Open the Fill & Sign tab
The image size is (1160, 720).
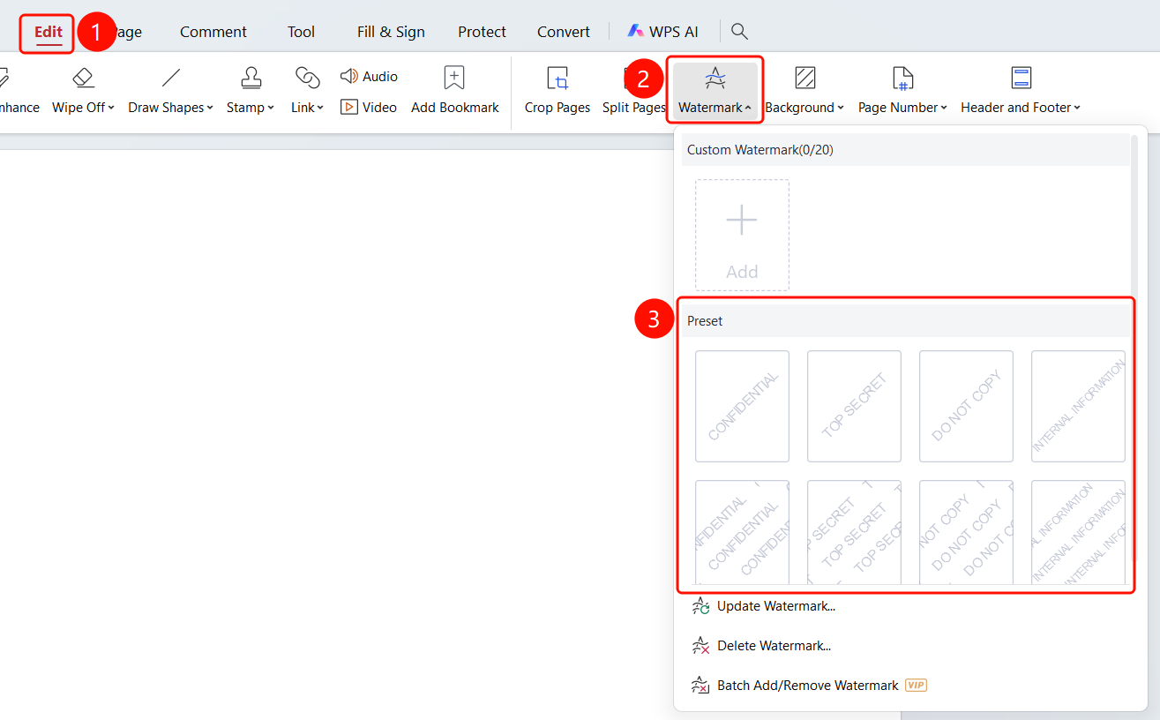pos(391,32)
